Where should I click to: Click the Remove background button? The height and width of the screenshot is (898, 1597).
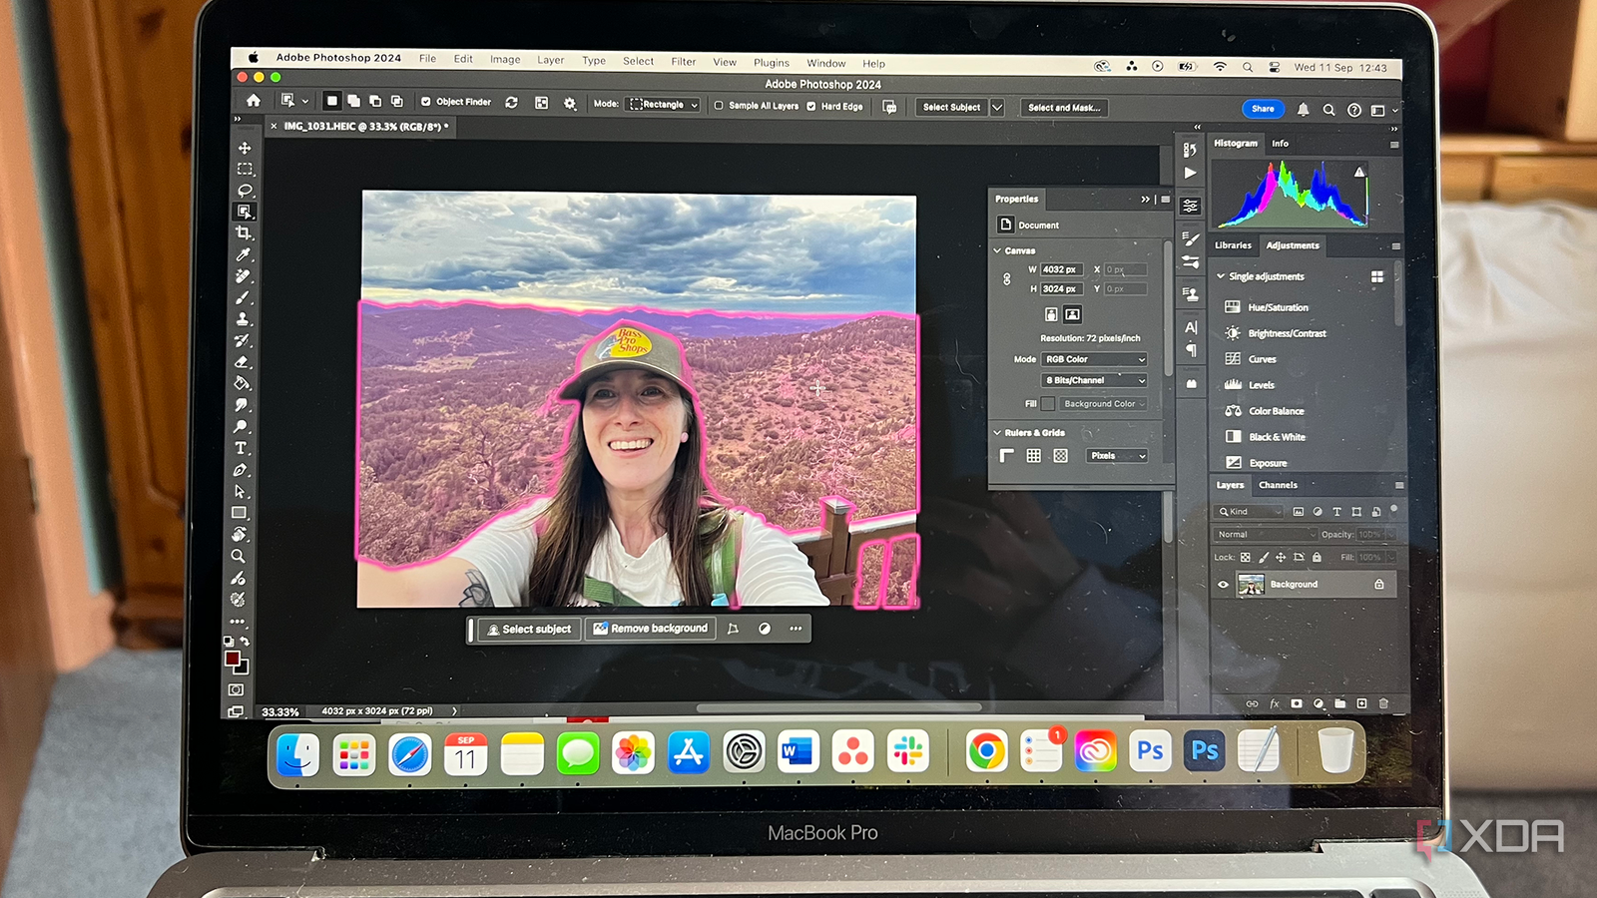[650, 629]
